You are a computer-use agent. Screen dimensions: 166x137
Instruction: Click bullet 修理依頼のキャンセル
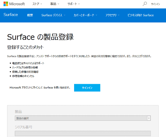click(23, 76)
